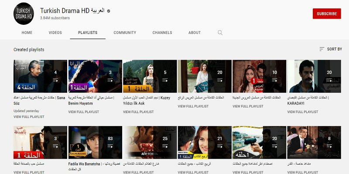Click playlist icon on Benim Hayatım thumbnail
Viewport: 349px width, 174px height.
(110, 80)
